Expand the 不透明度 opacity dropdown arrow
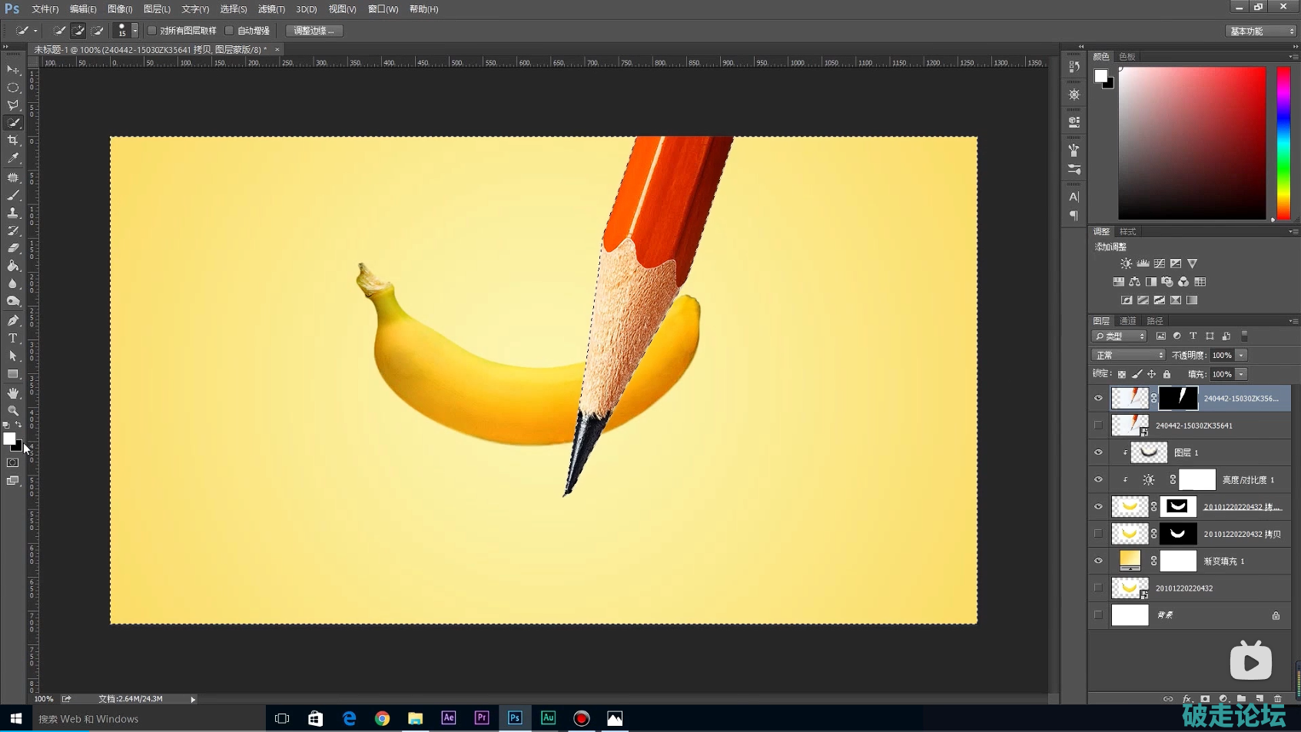 pyautogui.click(x=1241, y=356)
